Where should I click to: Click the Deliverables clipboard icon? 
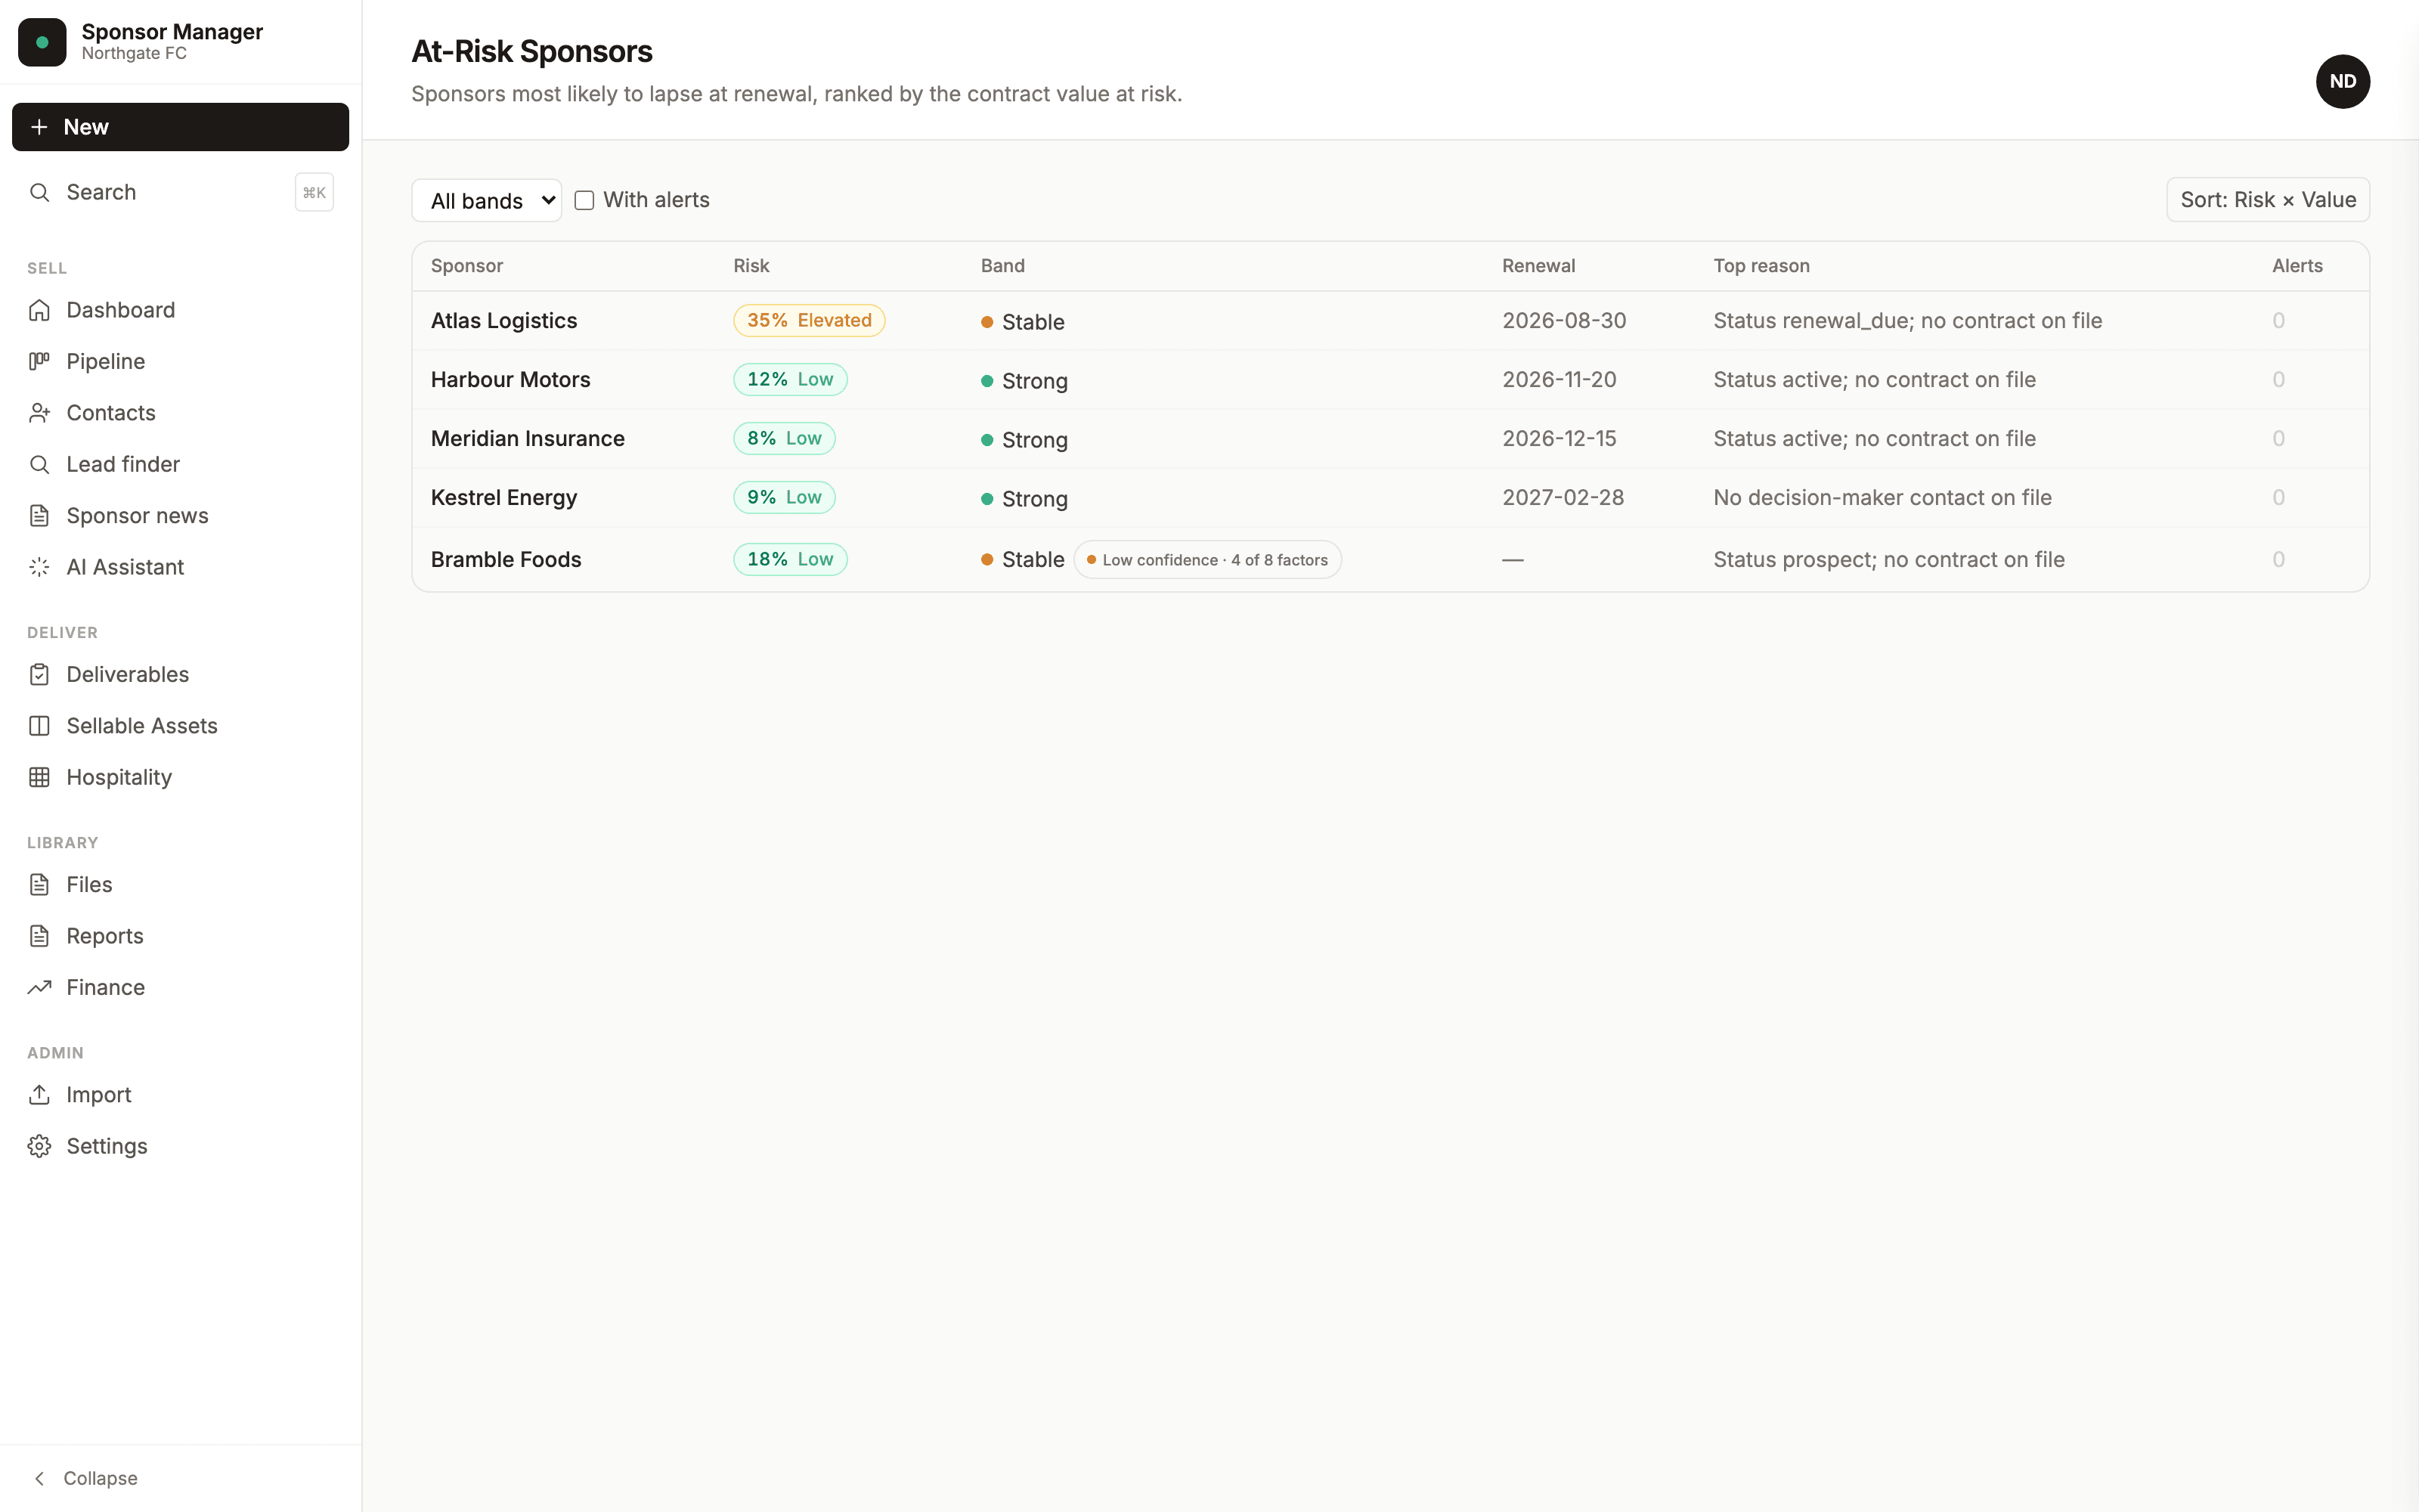point(39,674)
